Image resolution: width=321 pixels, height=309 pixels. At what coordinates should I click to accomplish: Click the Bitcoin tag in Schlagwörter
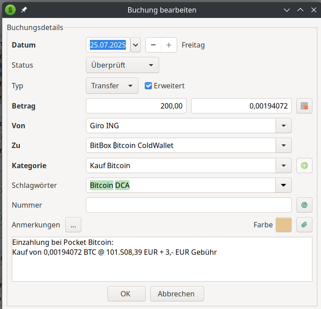102,185
